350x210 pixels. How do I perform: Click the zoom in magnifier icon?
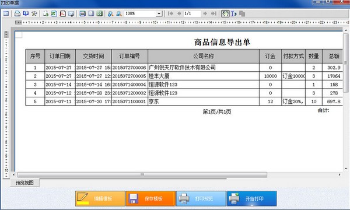click(110, 13)
